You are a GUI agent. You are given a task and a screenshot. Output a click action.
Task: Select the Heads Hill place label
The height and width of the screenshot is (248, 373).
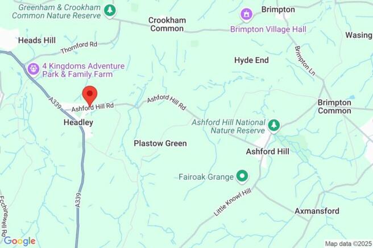pos(37,40)
